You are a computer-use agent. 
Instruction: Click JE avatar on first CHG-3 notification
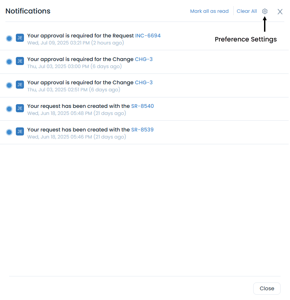[20, 61]
